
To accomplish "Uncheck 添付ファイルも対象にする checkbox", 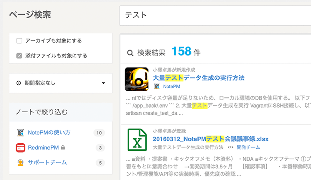I will tap(19, 56).
